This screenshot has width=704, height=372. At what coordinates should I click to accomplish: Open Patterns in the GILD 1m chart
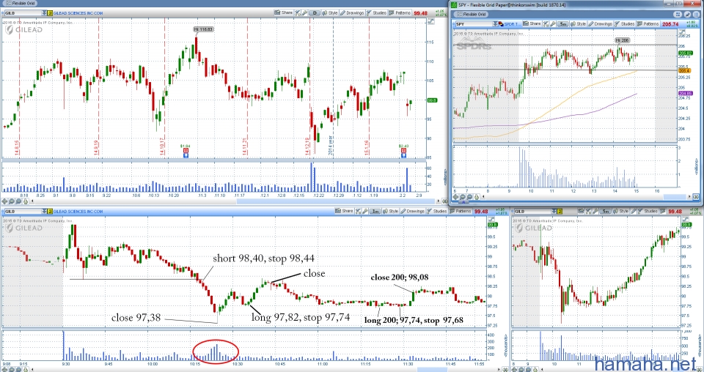461,211
